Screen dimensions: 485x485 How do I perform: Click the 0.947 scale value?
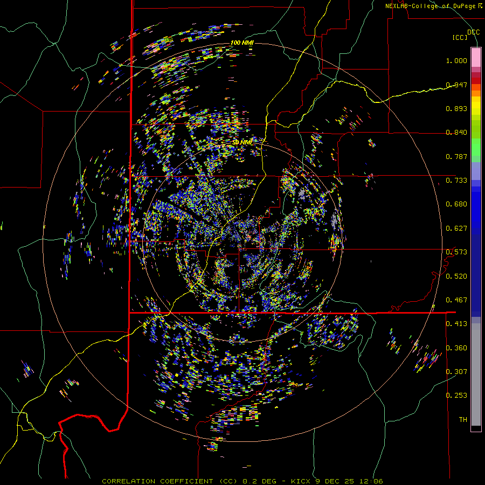pyautogui.click(x=456, y=85)
